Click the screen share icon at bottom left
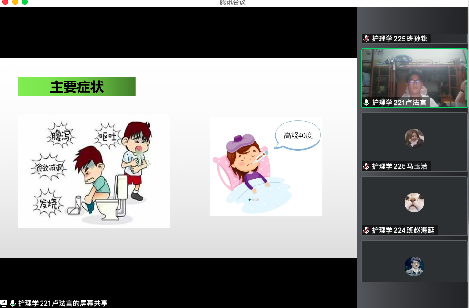This screenshot has width=469, height=308. click(x=4, y=303)
